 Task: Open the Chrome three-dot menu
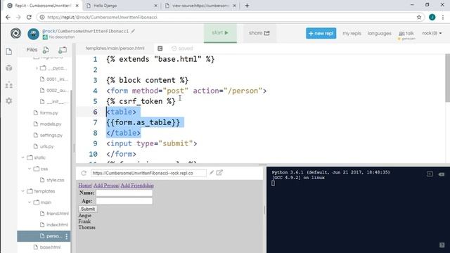pos(443,17)
